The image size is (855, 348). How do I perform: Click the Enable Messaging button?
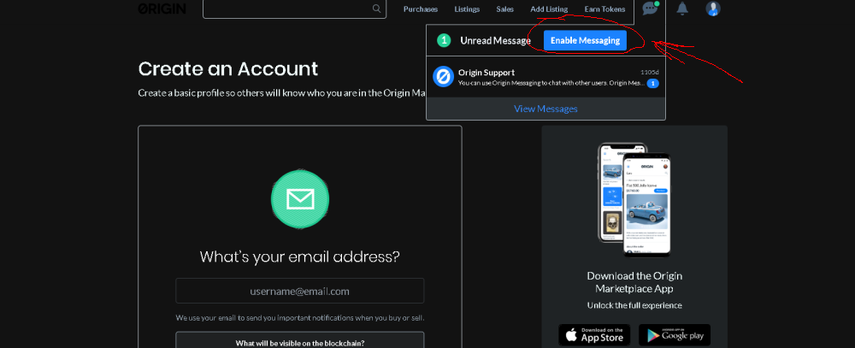point(585,40)
